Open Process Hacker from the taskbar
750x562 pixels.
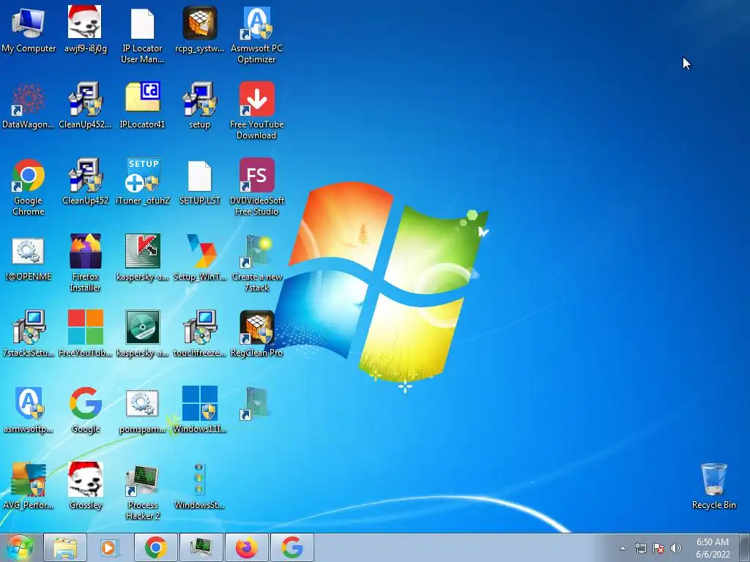click(201, 547)
